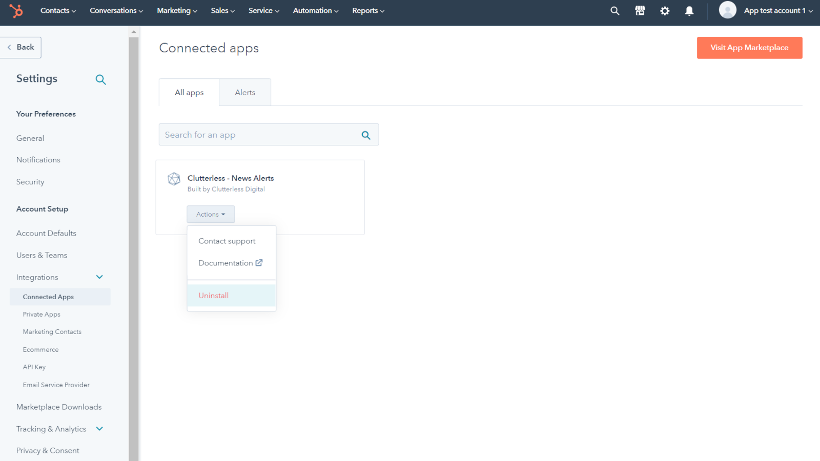Image resolution: width=820 pixels, height=461 pixels.
Task: Click the sidebar vertical scrollbar
Action: coord(134,249)
